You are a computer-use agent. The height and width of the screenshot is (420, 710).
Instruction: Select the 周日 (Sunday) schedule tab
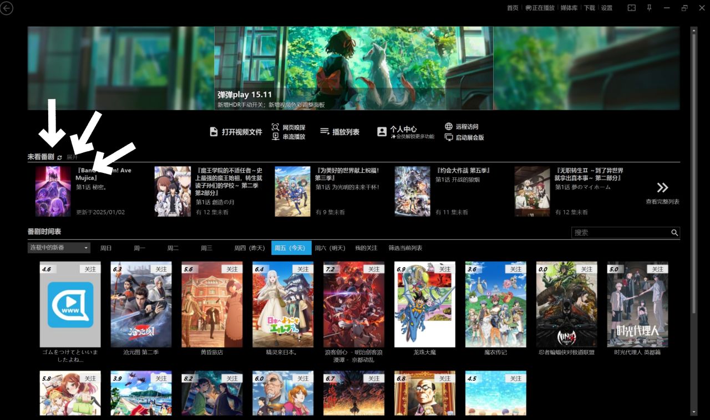point(106,248)
